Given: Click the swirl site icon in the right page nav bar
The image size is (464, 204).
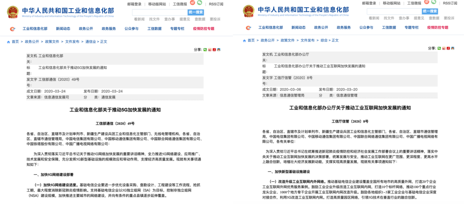Looking at the screenshot, I should [248, 28].
